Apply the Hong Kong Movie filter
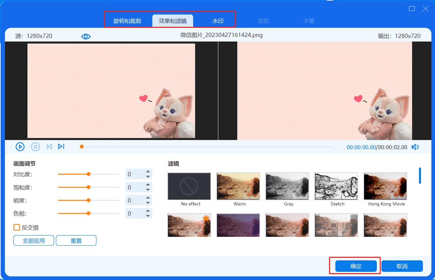 [x=385, y=186]
